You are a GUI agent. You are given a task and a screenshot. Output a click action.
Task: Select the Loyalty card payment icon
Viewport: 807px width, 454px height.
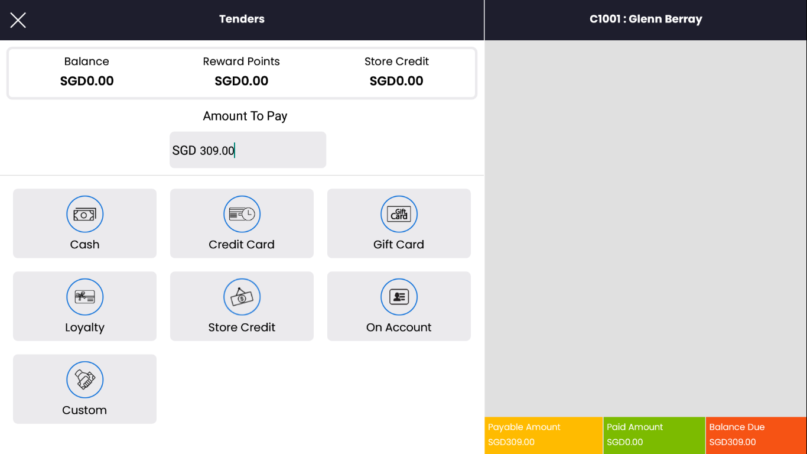[x=84, y=297]
